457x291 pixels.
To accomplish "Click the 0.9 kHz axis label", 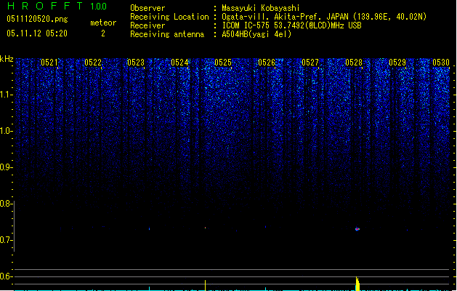I will [7, 167].
